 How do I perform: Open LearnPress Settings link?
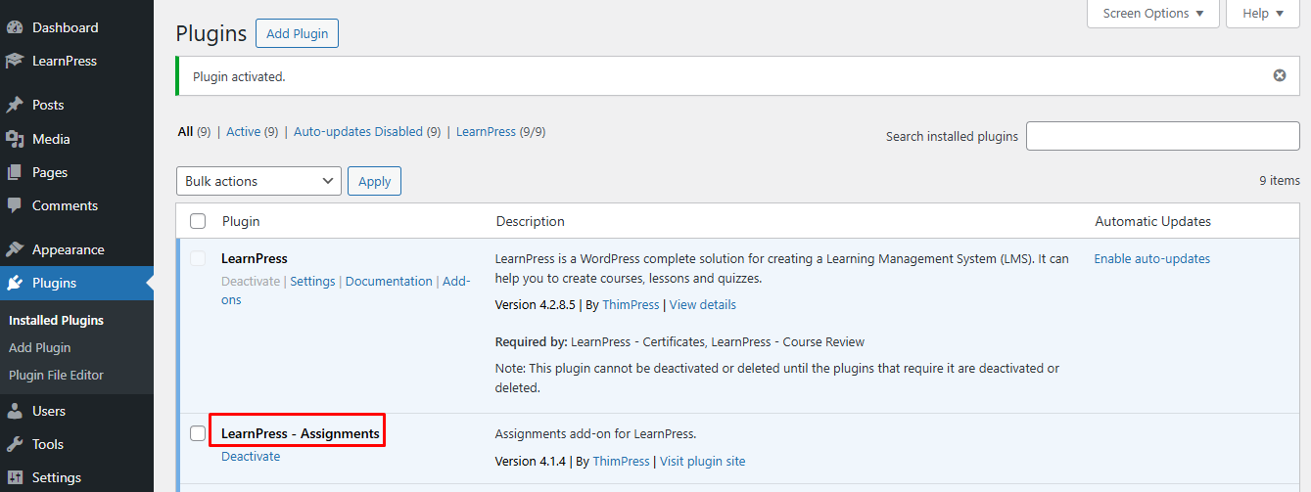point(312,281)
